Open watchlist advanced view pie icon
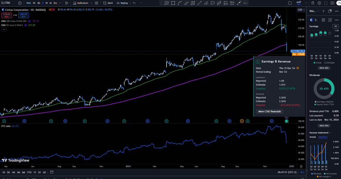 (330, 11)
